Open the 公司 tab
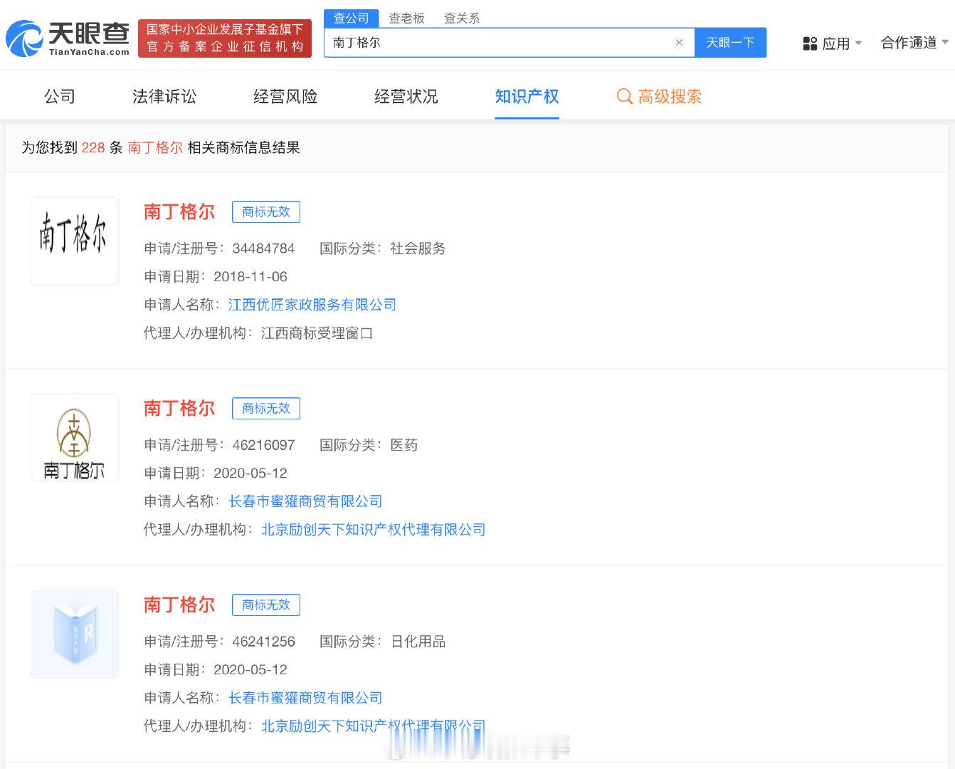Image resolution: width=955 pixels, height=769 pixels. 60,96
